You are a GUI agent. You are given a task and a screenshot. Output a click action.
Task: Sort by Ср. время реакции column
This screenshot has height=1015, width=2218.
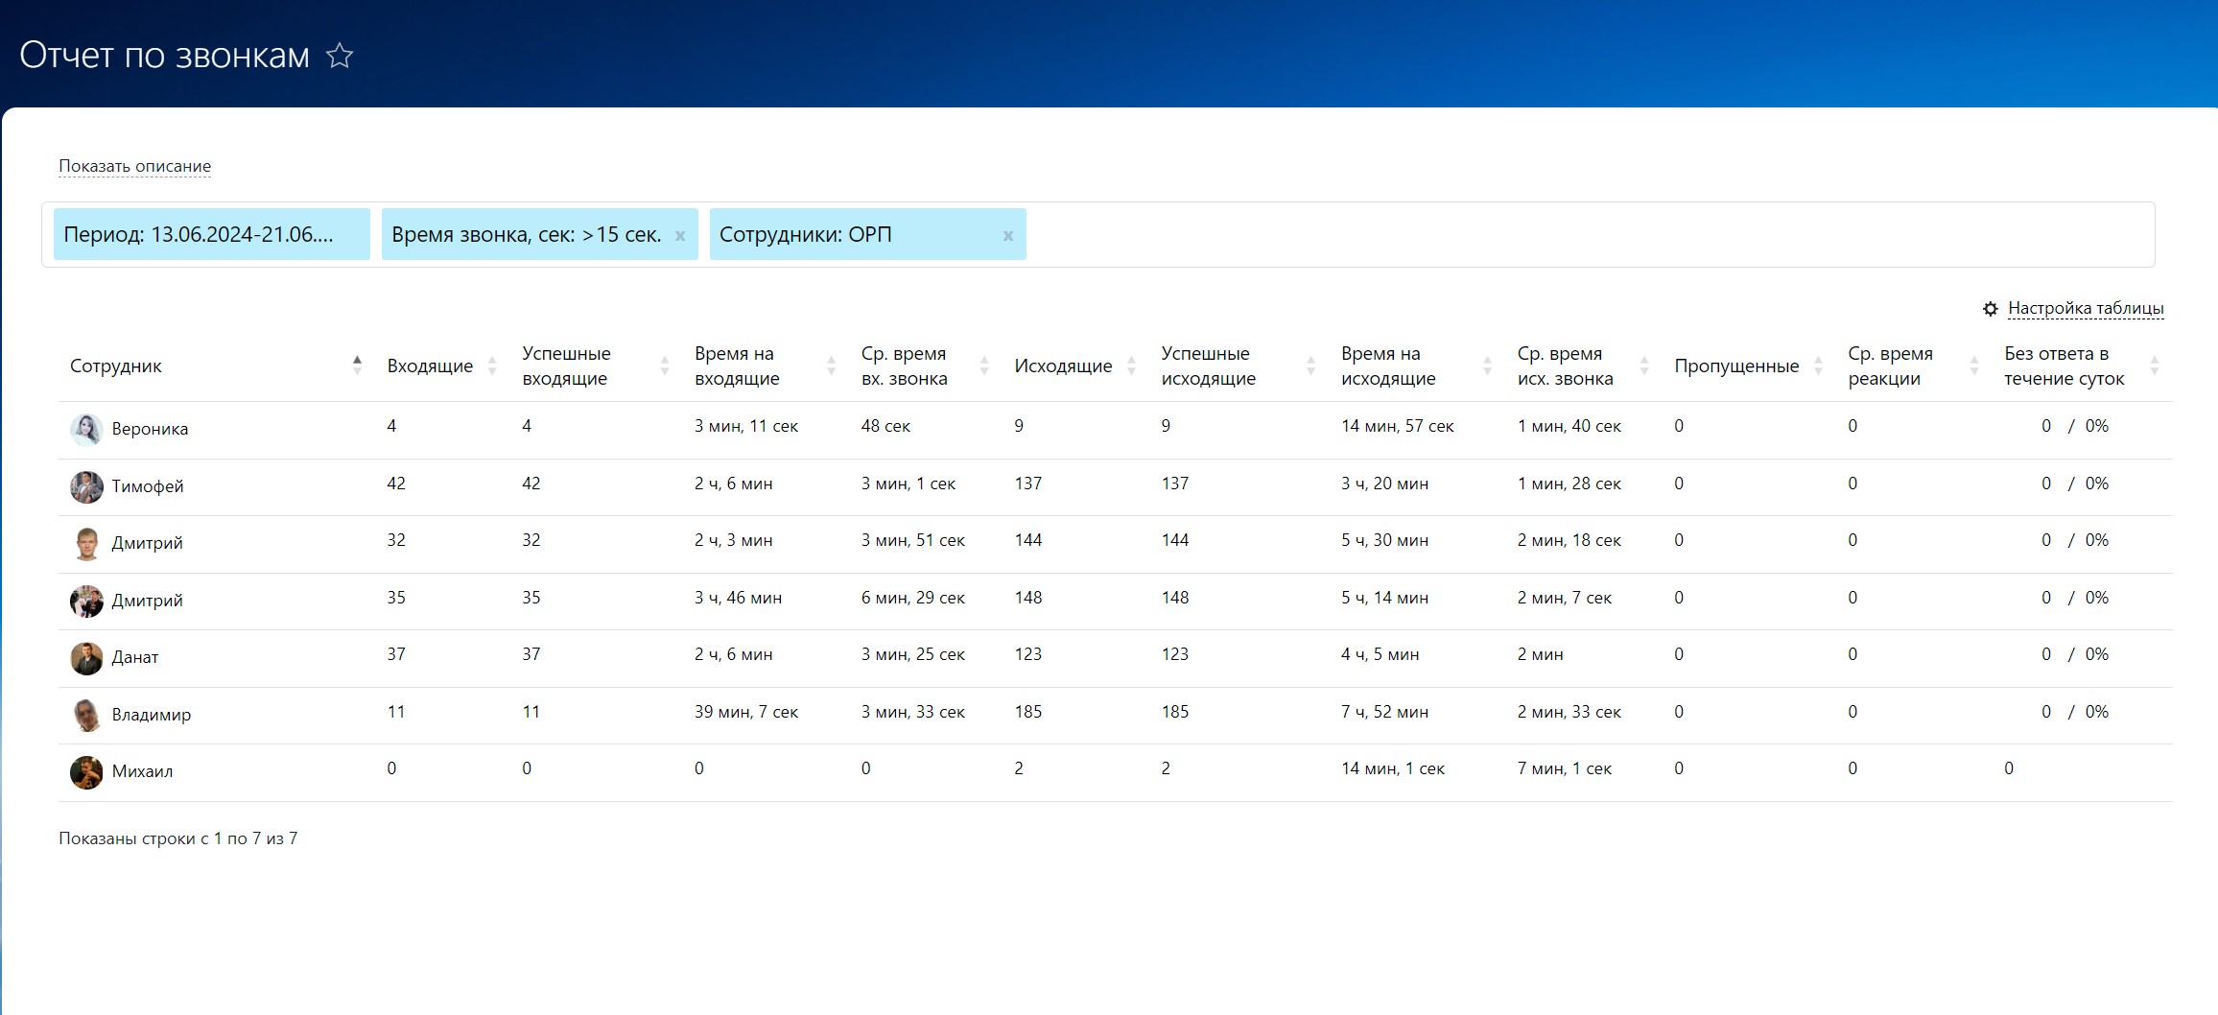pyautogui.click(x=1974, y=366)
